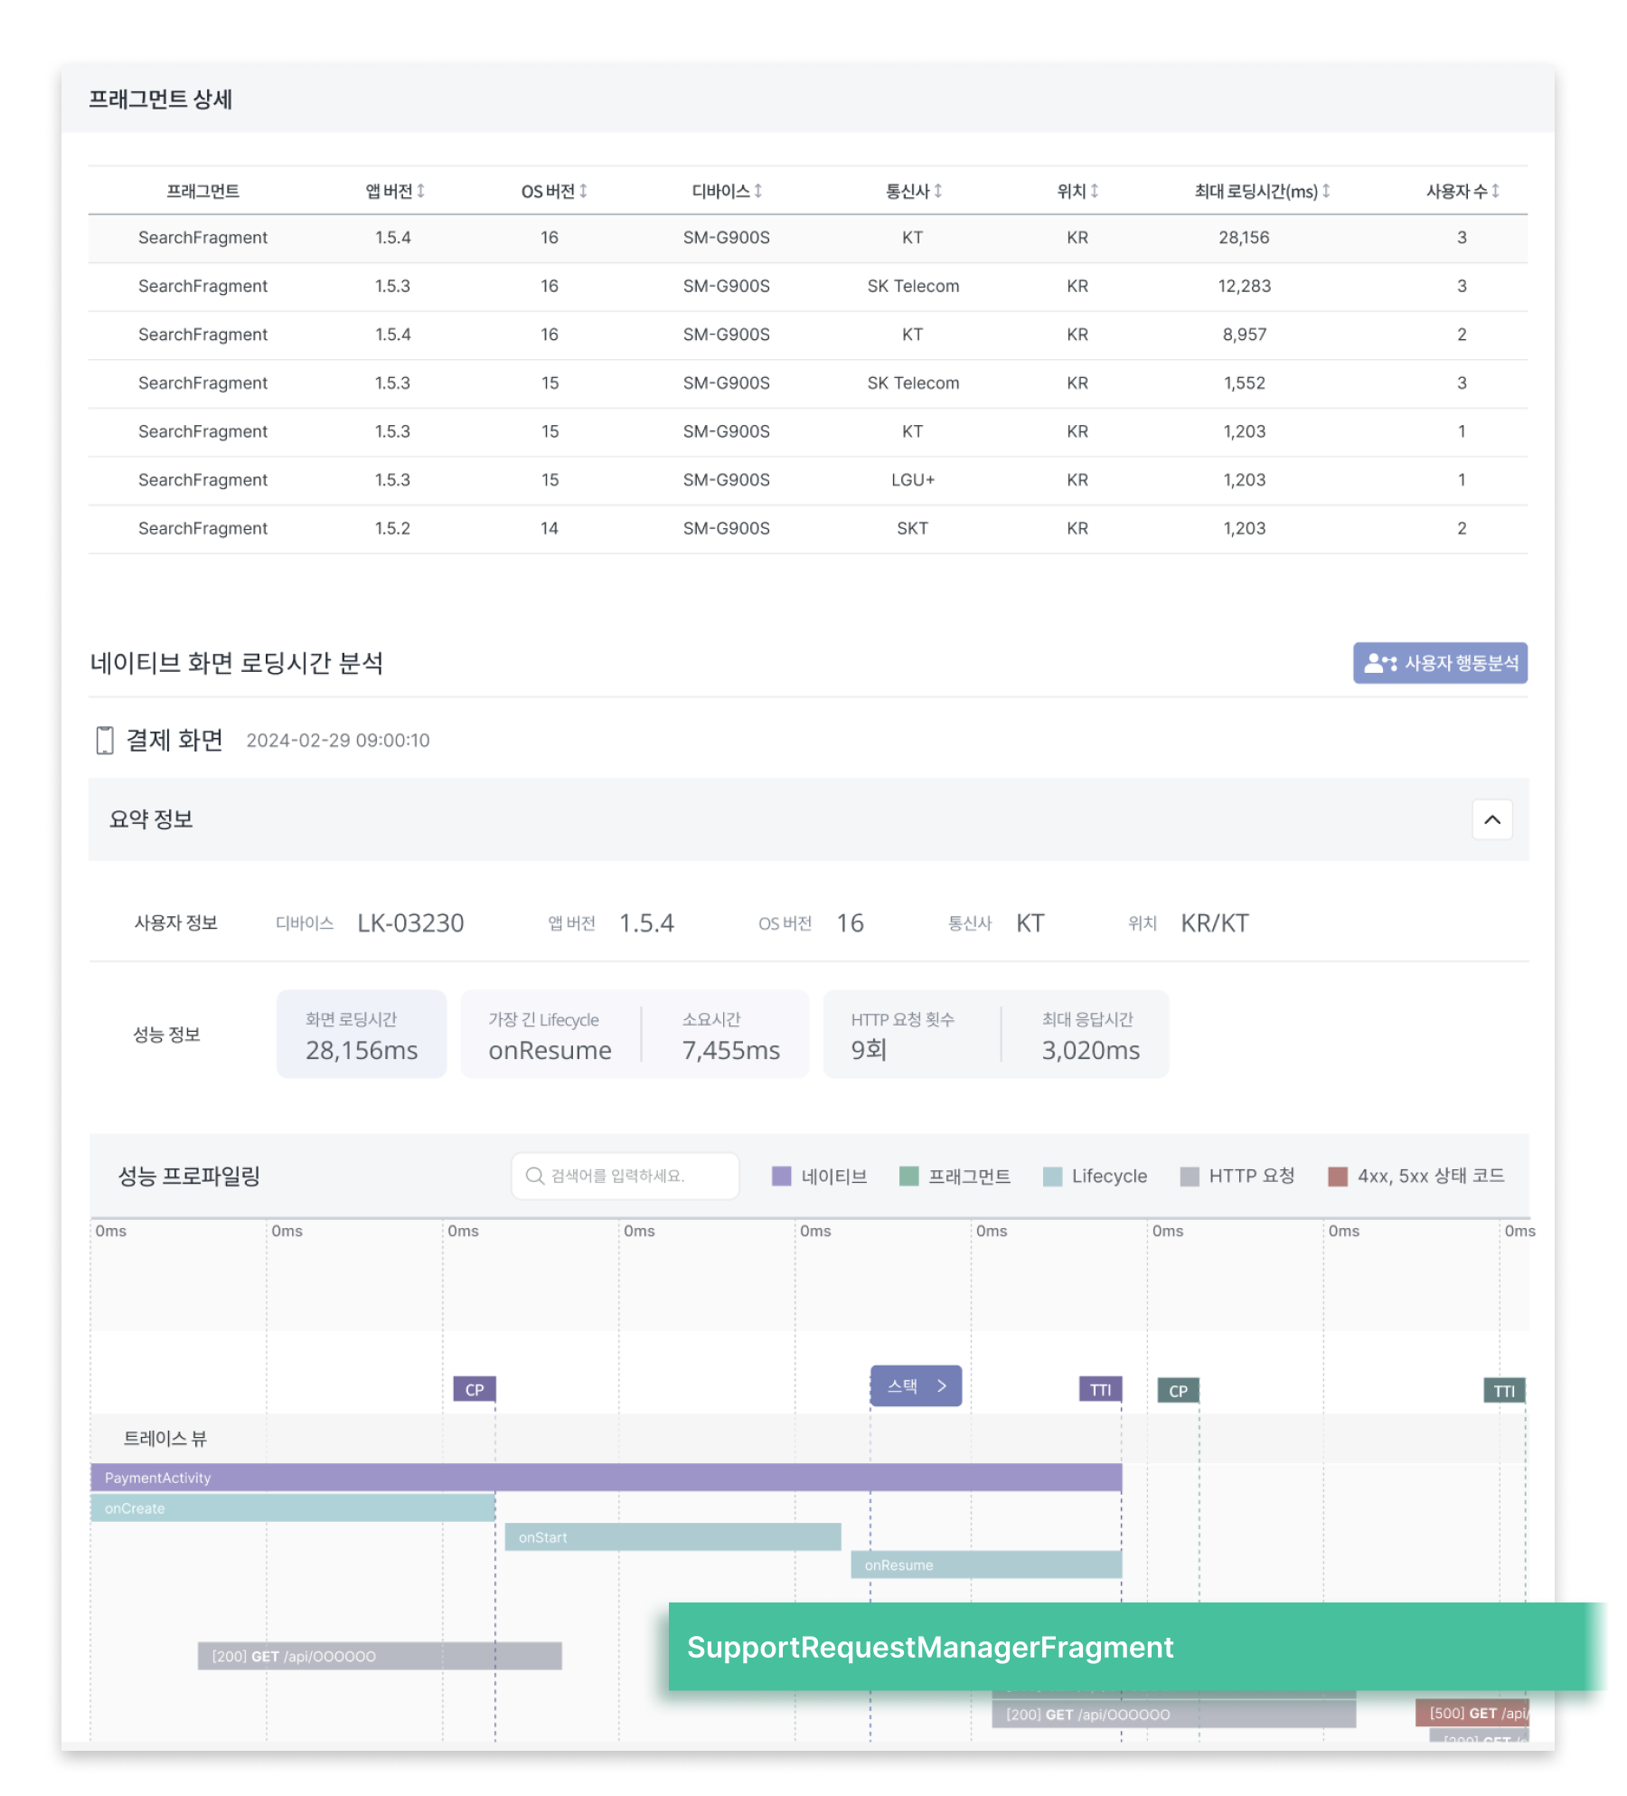Select the LGU+ carrier row
Viewport: 1627px width, 1796px height.
coord(808,480)
